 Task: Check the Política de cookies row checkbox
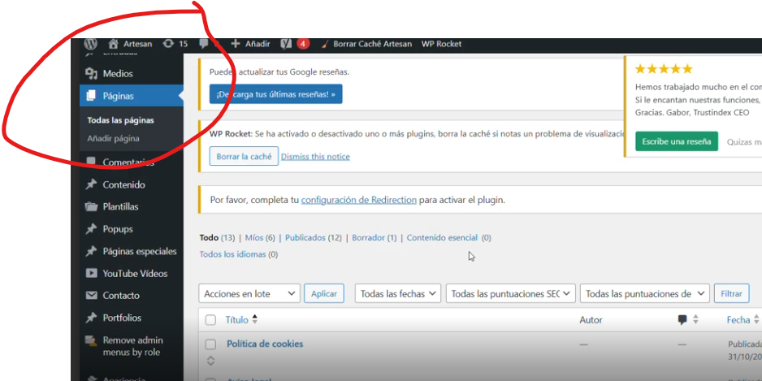pyautogui.click(x=210, y=344)
